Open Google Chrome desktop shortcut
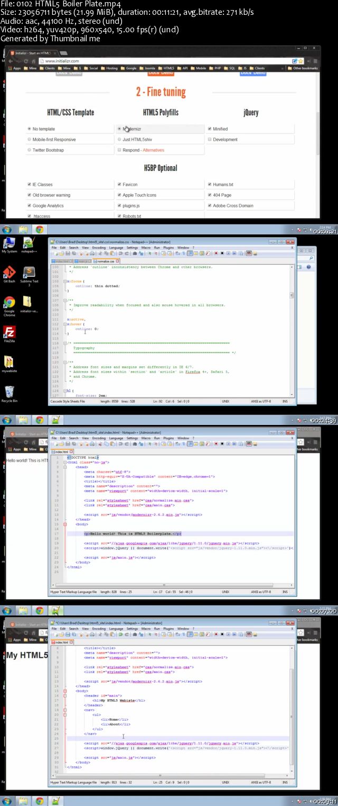Screen dimensions: 338x806 pos(9,305)
